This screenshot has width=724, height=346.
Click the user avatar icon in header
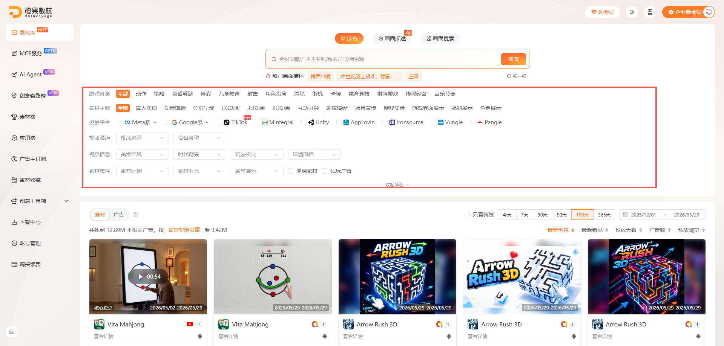click(709, 12)
